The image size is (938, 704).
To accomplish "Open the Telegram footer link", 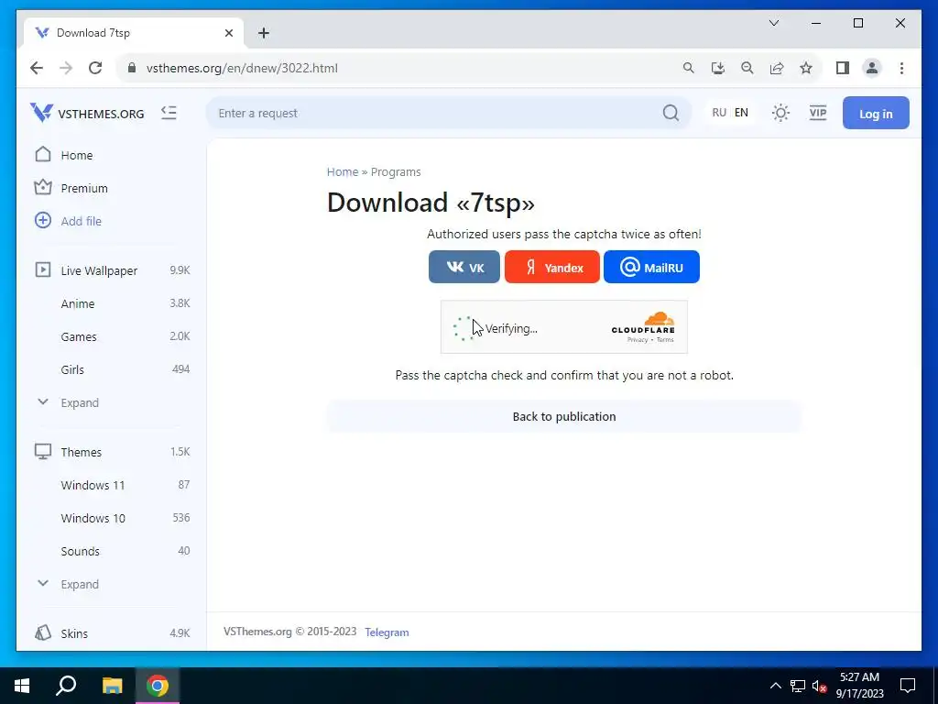I will [387, 632].
